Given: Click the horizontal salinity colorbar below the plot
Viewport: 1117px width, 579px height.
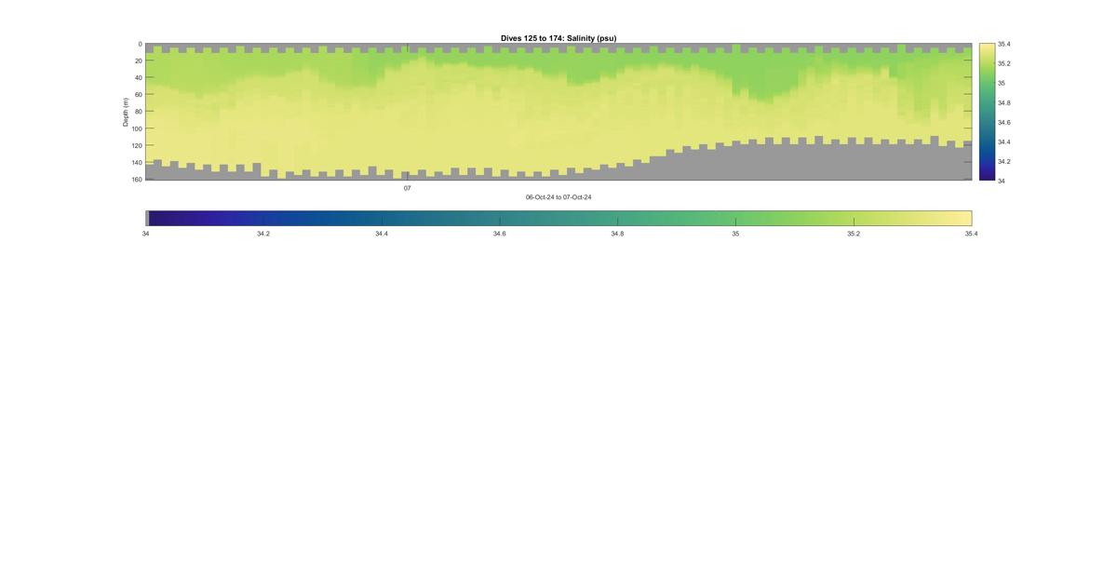Looking at the screenshot, I should tap(558, 218).
